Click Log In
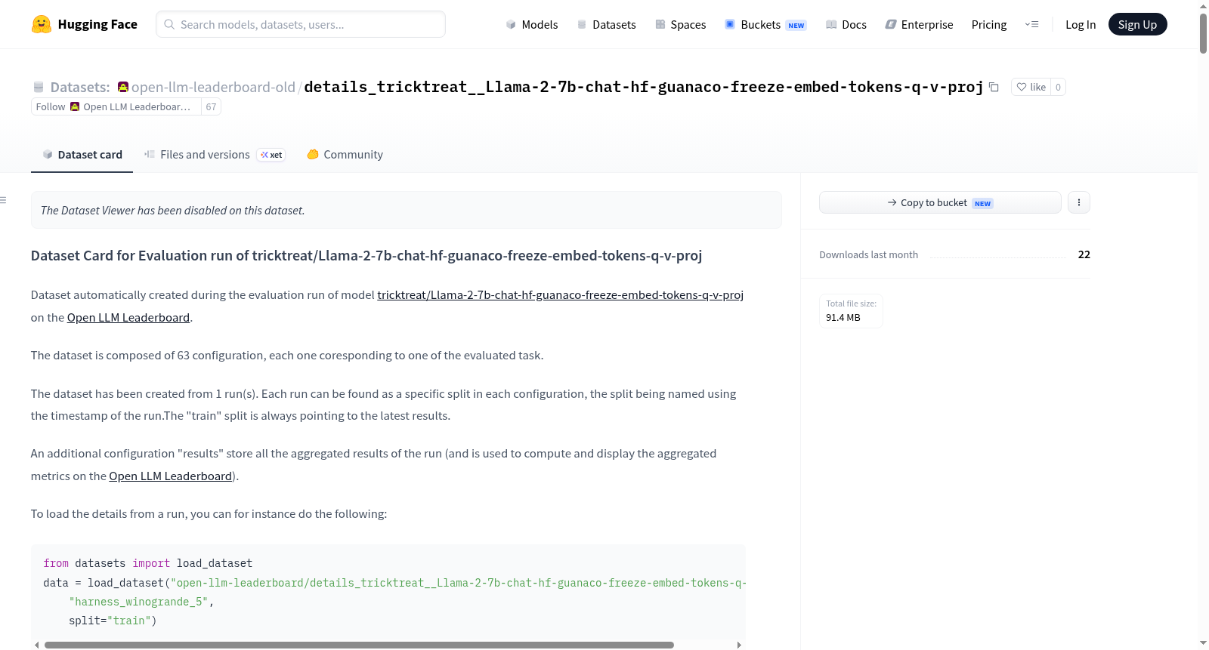Image resolution: width=1209 pixels, height=650 pixels. point(1081,25)
